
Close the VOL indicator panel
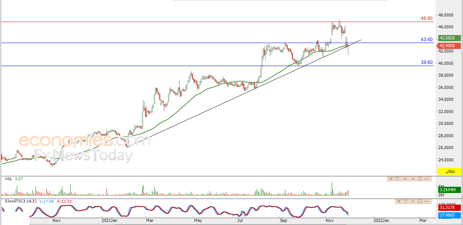(x=391, y=179)
